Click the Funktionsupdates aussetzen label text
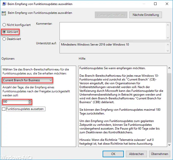This screenshot has width=173, height=160. pyautogui.click(x=25, y=109)
